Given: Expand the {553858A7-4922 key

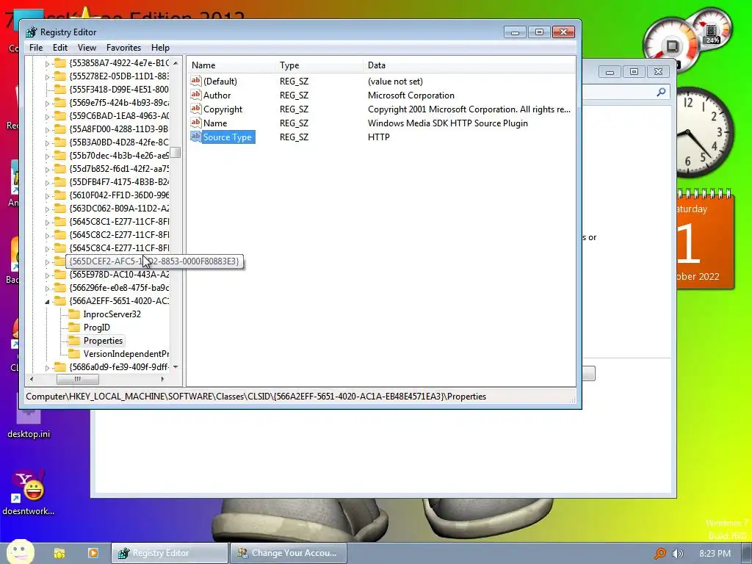Looking at the screenshot, I should pyautogui.click(x=47, y=63).
